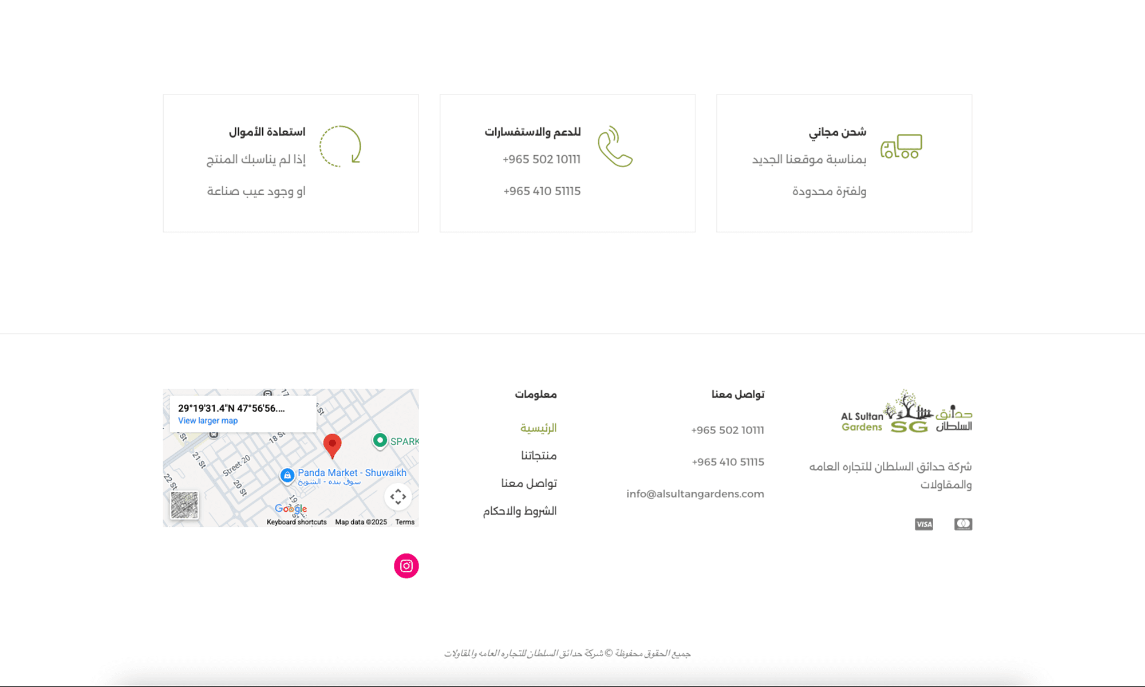Viewport: 1145px width, 687px height.
Task: Click the Mastercard payment icon
Action: click(964, 524)
